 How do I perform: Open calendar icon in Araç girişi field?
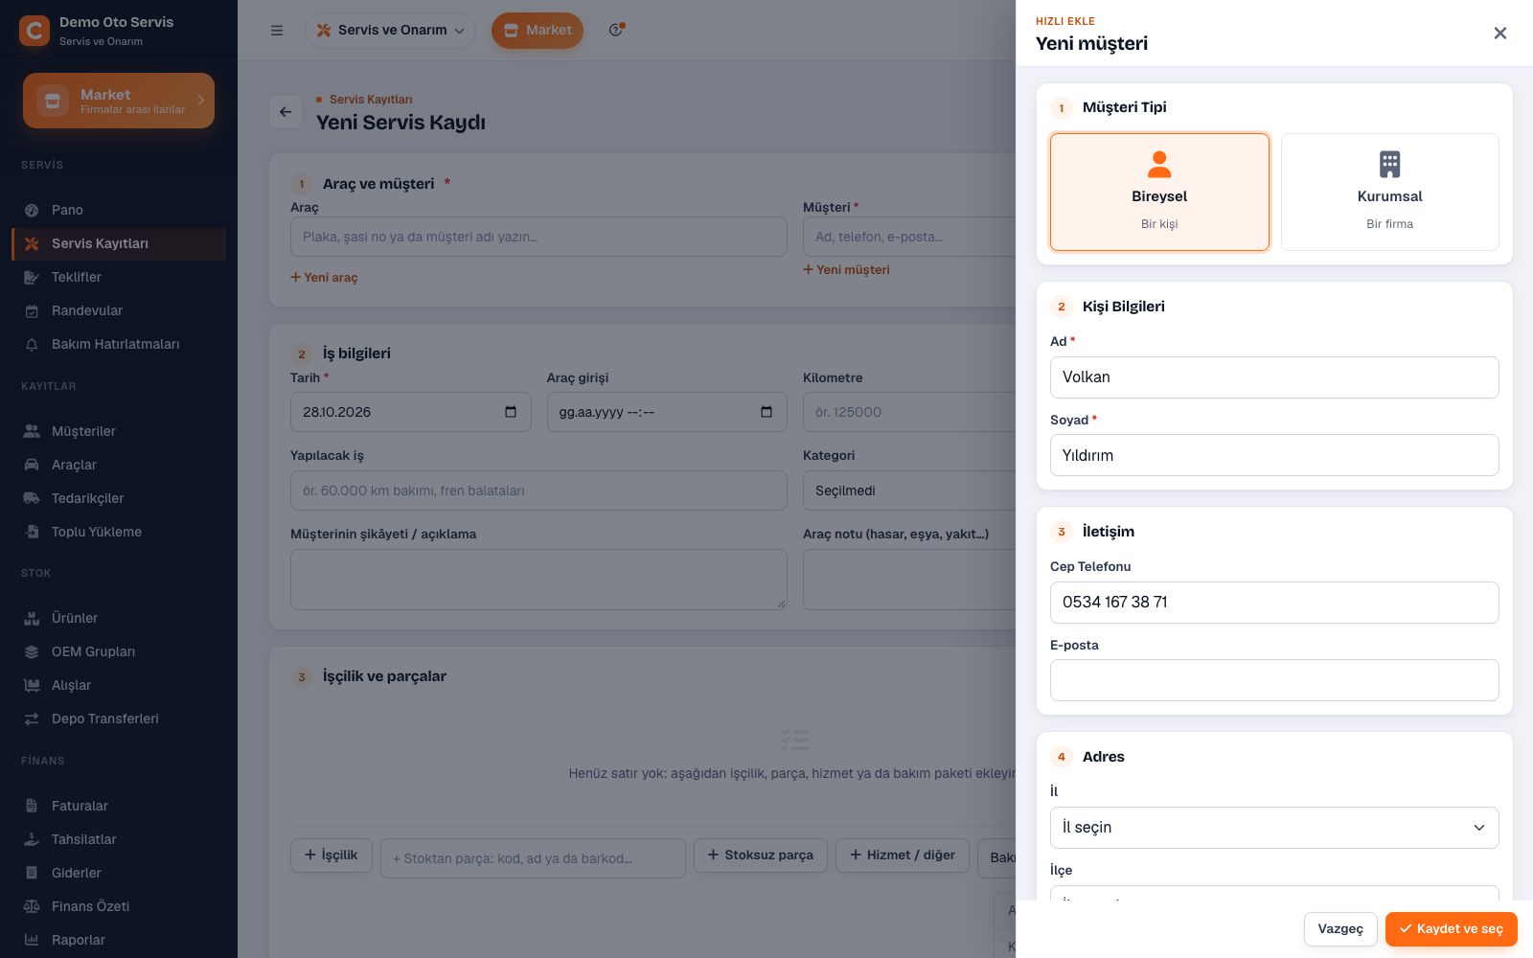coord(766,412)
